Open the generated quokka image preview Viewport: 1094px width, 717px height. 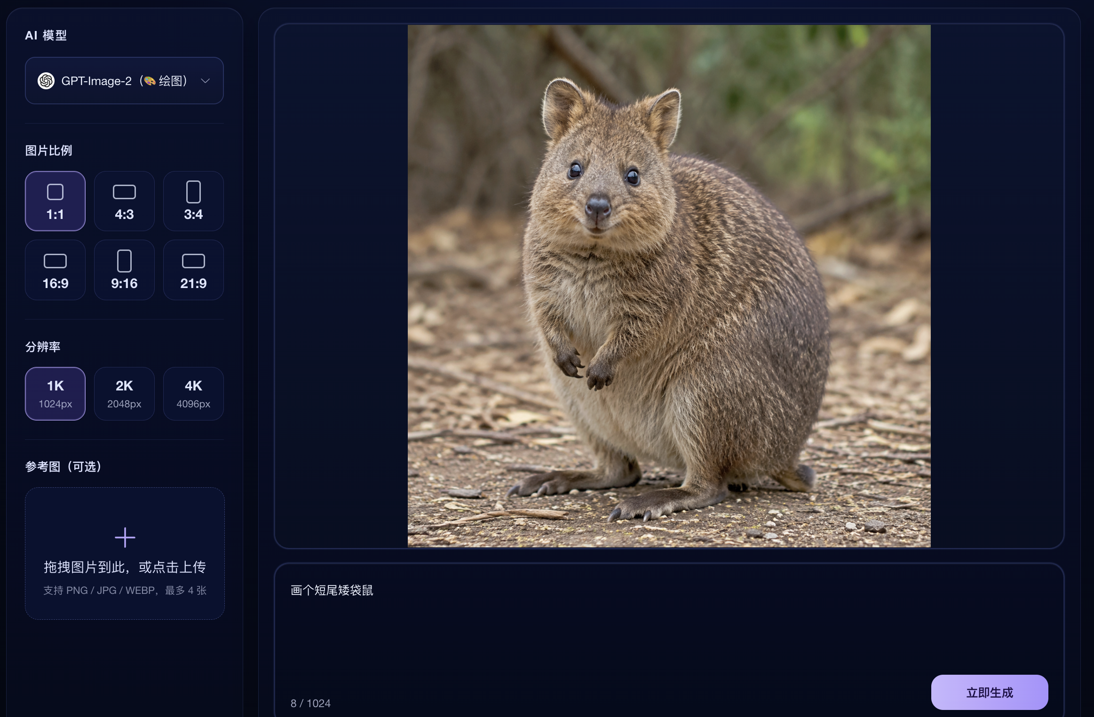(669, 286)
